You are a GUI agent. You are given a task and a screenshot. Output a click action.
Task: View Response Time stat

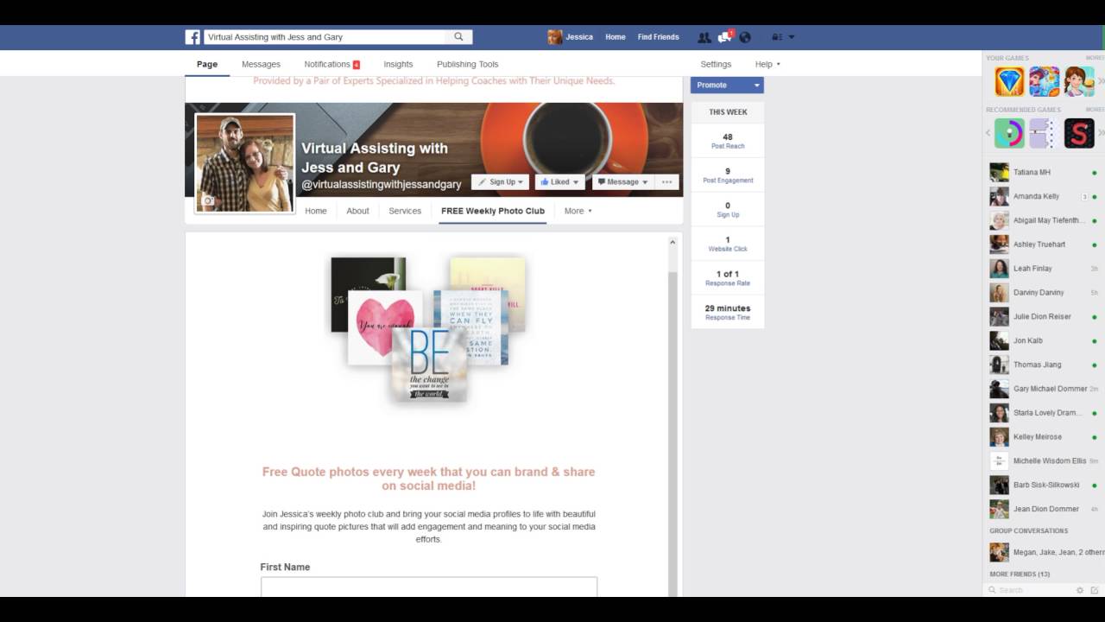pos(728,312)
